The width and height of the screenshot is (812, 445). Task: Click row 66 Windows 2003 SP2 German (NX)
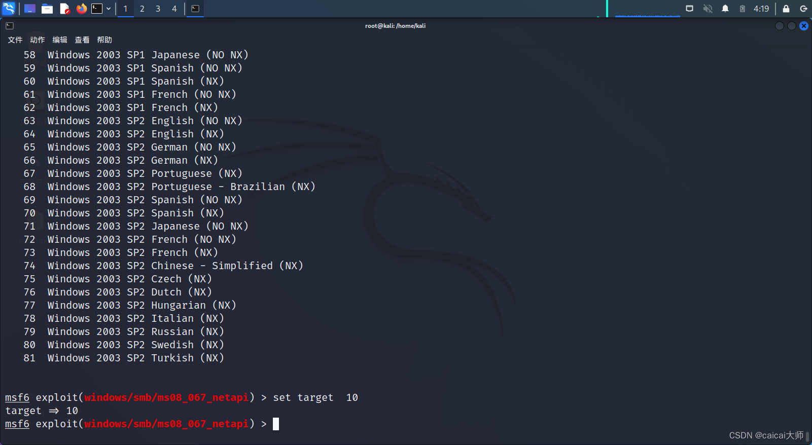(121, 160)
